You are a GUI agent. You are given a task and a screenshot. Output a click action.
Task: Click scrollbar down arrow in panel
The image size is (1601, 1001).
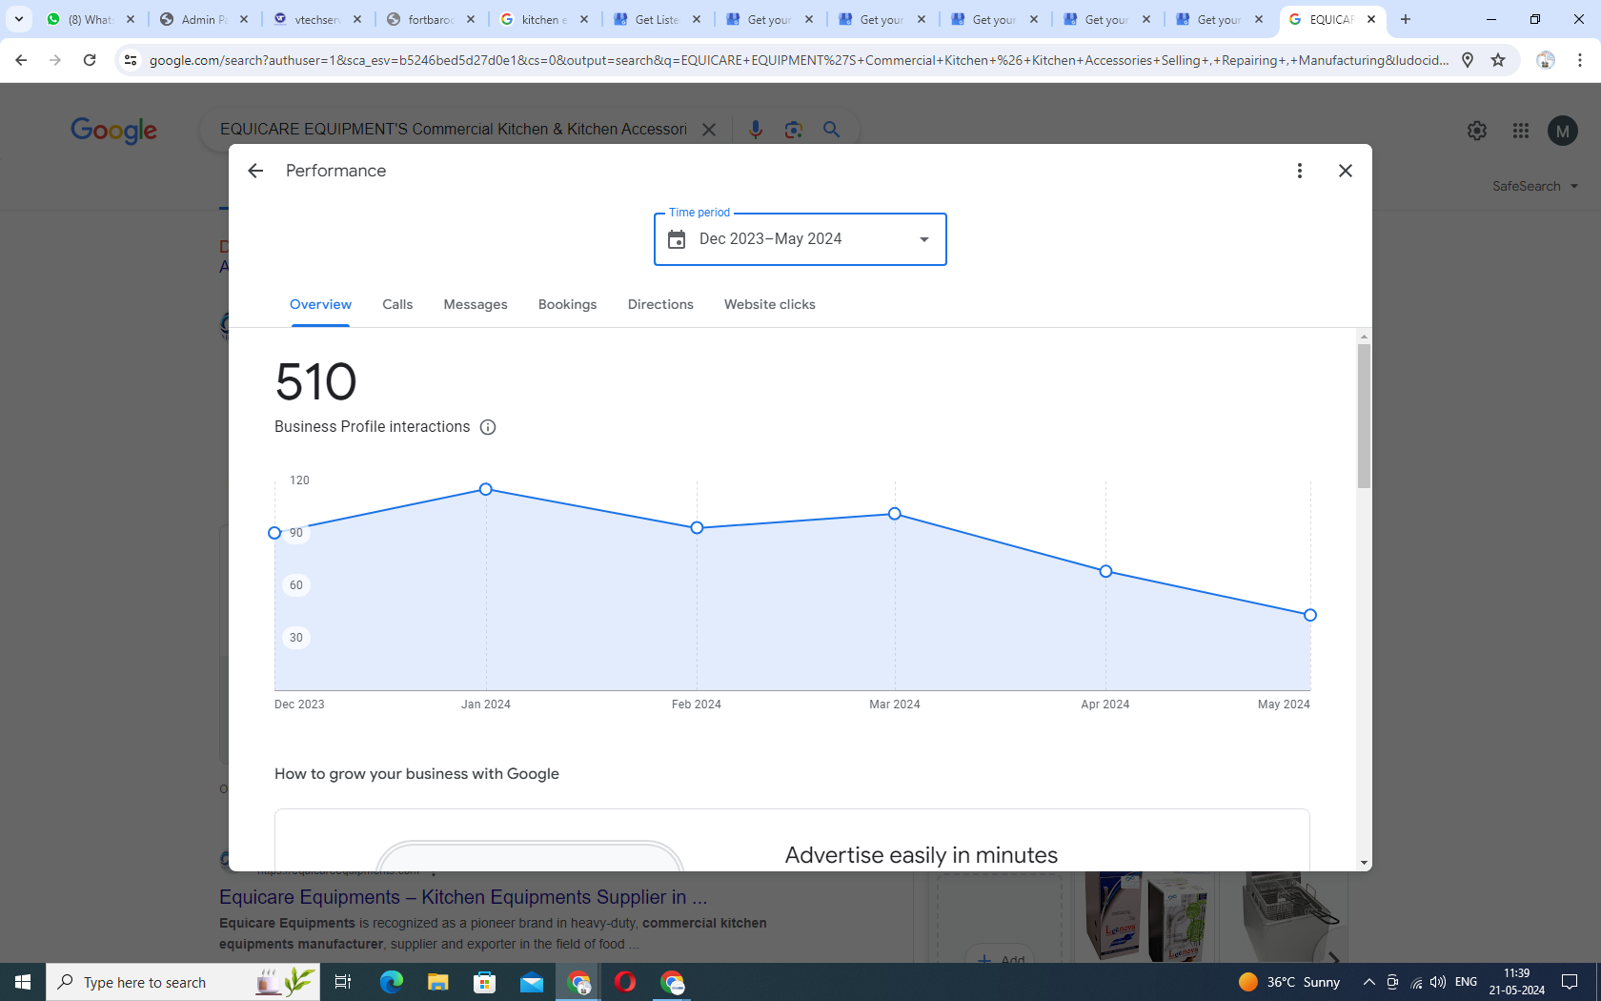1364,863
